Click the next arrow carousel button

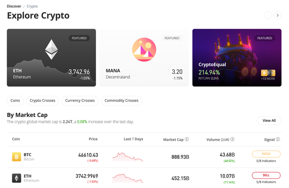pos(278,15)
